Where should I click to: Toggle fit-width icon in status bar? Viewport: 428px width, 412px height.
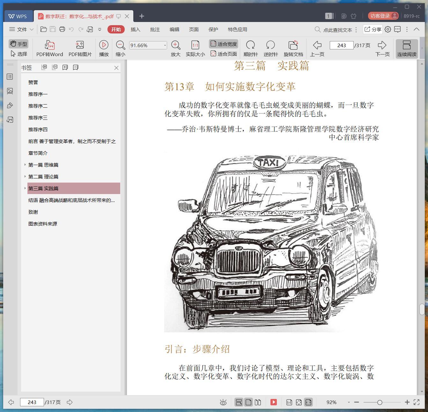(308, 402)
